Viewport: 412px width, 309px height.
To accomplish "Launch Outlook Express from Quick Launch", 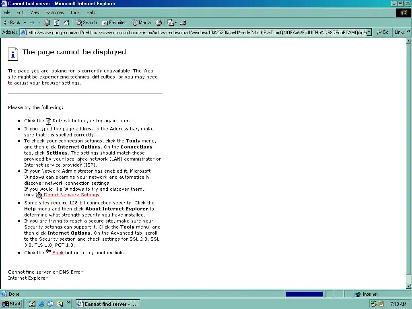I will tap(50, 304).
